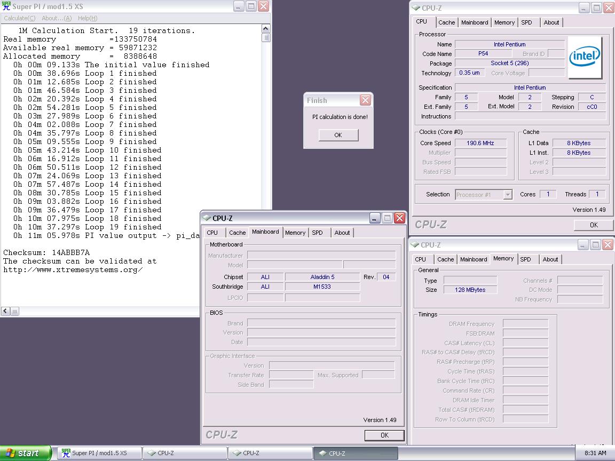This screenshot has height=461, width=615.
Task: Select the Cache tab in the Mainboard window
Action: point(237,233)
